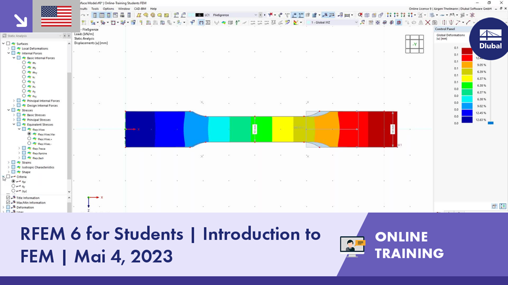This screenshot has width=508, height=285.
Task: Open the Window menu
Action: point(124,9)
